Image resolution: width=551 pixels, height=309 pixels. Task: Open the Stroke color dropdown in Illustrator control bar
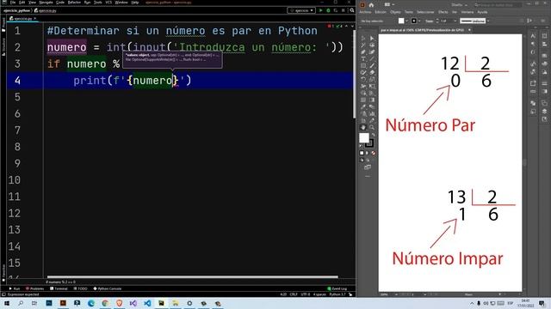coord(419,21)
